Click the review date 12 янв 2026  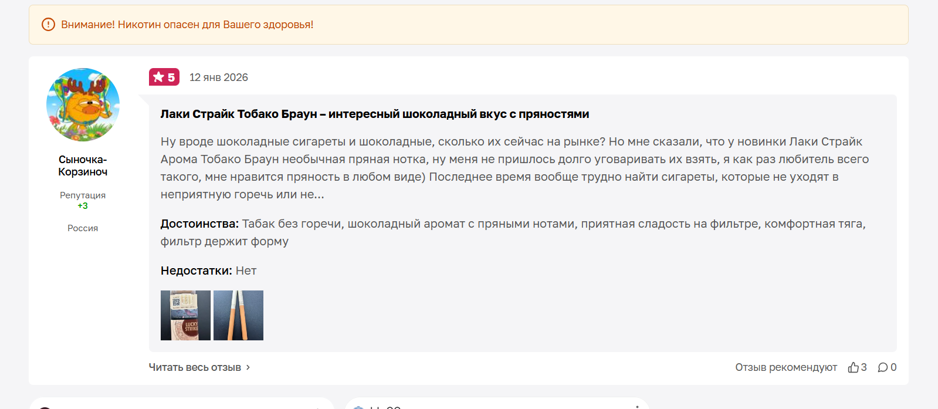(219, 77)
